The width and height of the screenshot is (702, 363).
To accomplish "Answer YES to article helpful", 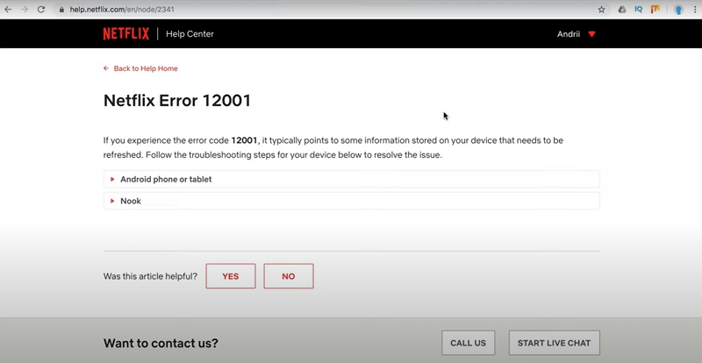I will point(231,276).
